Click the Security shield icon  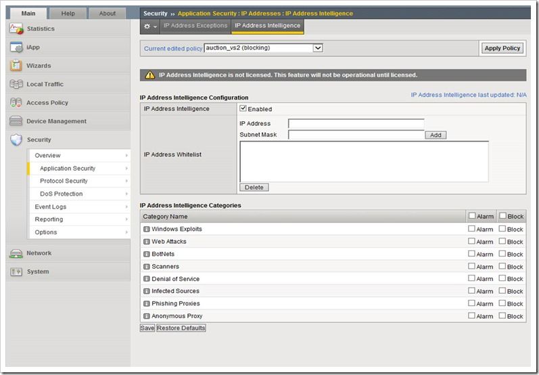click(16, 139)
